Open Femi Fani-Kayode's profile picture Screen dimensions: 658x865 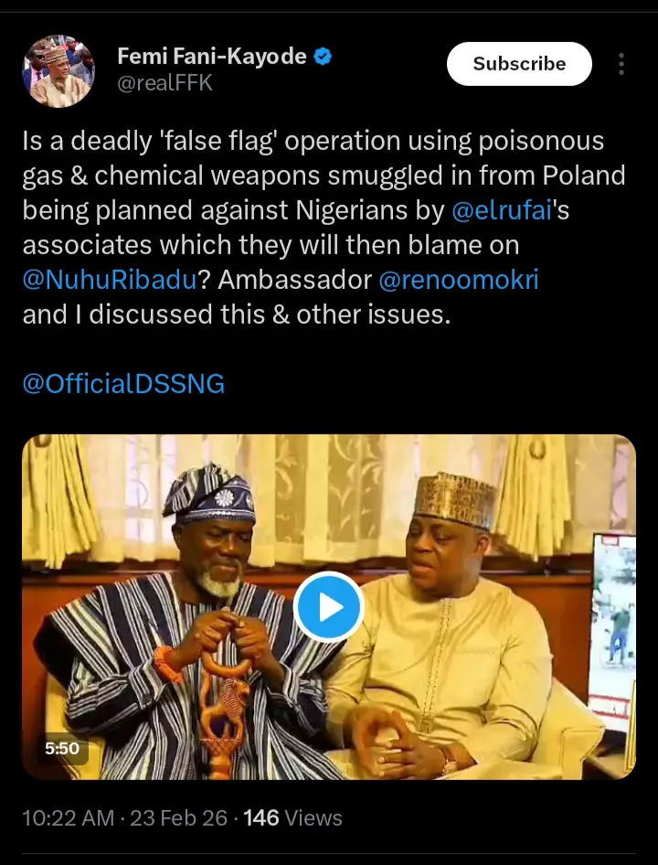coord(58,71)
